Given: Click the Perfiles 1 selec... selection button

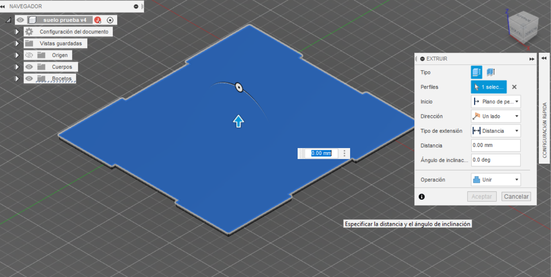Looking at the screenshot, I should coord(489,87).
